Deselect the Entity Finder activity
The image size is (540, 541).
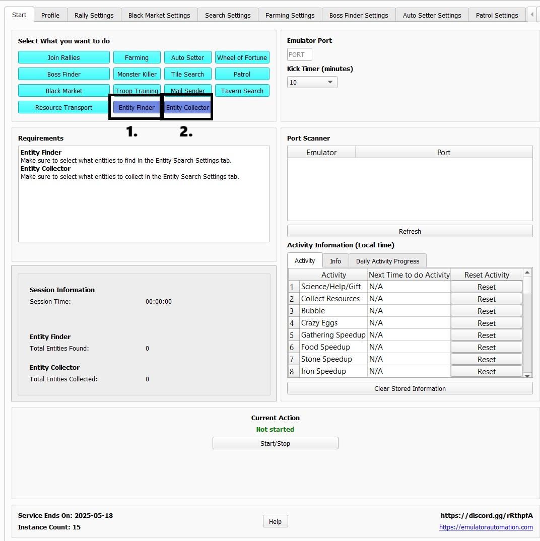tap(137, 107)
